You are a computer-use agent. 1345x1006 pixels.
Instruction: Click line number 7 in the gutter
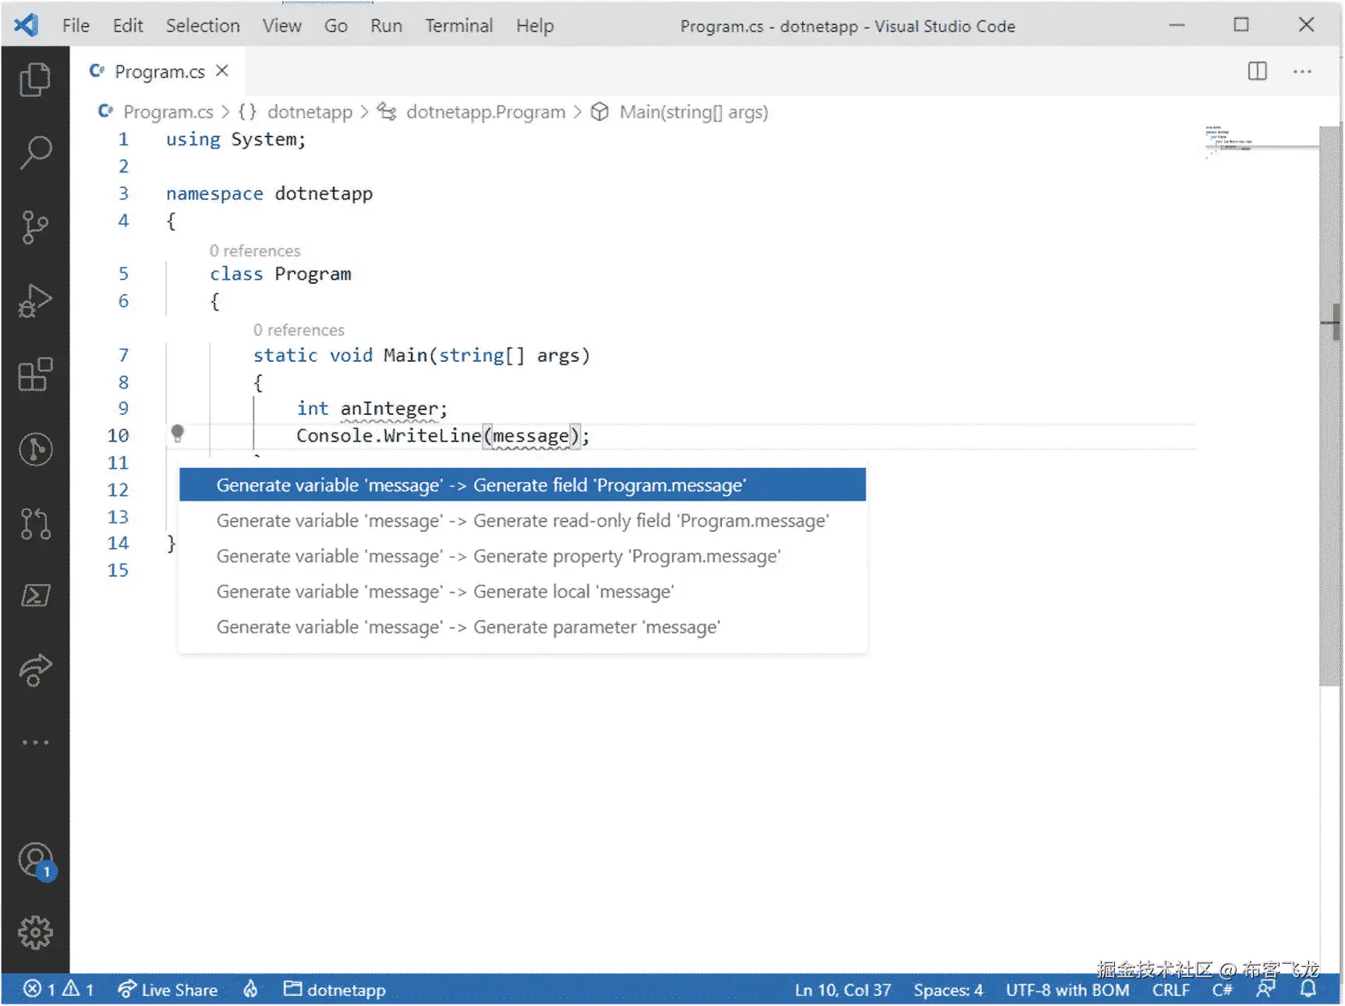pyautogui.click(x=123, y=355)
